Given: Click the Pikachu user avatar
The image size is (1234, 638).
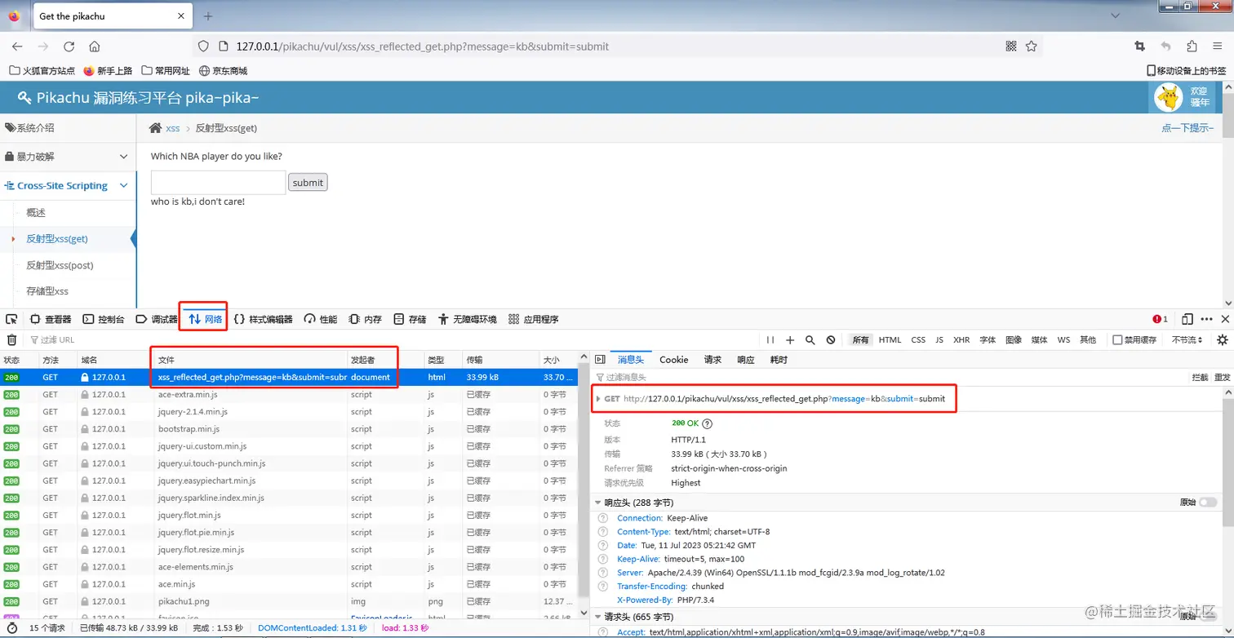Looking at the screenshot, I should pos(1169,97).
